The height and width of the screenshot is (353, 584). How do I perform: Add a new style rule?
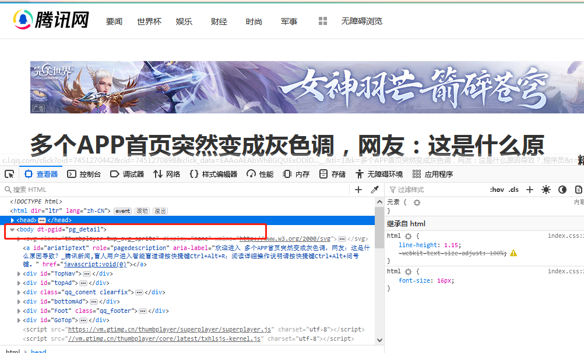pos(530,190)
